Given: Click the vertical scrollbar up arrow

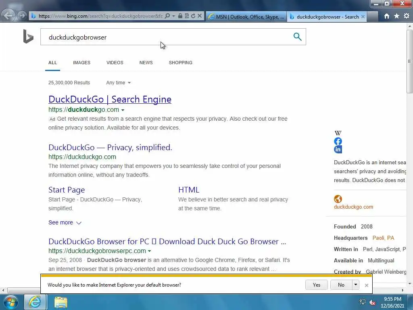Looking at the screenshot, I should click(409, 26).
